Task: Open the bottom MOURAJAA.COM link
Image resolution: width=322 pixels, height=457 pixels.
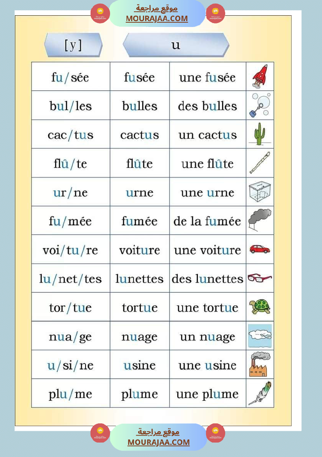Action: pyautogui.click(x=158, y=442)
